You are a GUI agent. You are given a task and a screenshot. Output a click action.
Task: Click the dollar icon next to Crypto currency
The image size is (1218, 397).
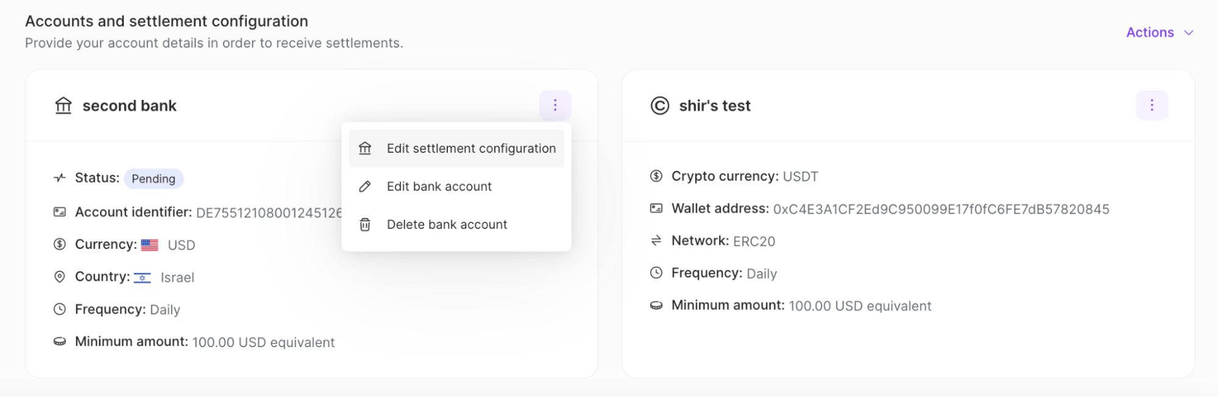(x=655, y=176)
